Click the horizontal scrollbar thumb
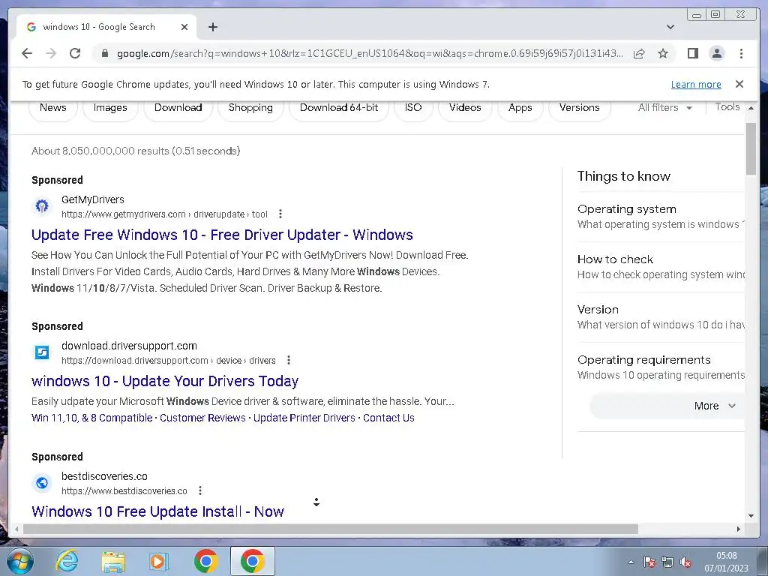This screenshot has height=576, width=768. (331, 529)
